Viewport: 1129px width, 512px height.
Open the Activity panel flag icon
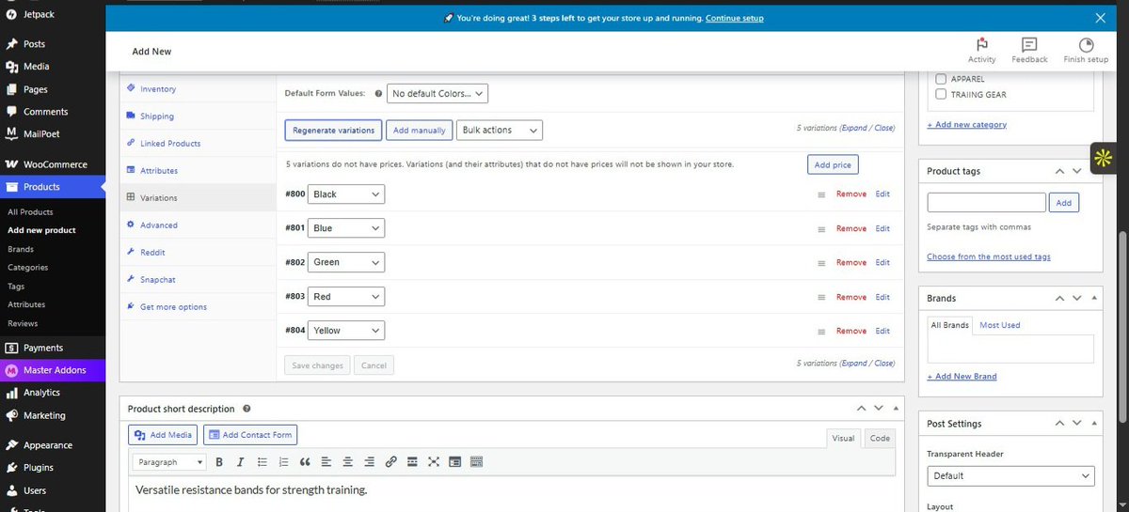click(981, 44)
